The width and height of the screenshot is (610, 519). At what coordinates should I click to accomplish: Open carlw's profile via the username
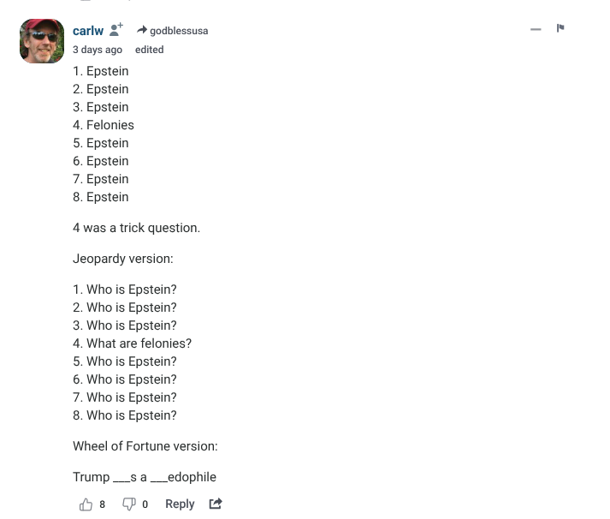point(88,30)
